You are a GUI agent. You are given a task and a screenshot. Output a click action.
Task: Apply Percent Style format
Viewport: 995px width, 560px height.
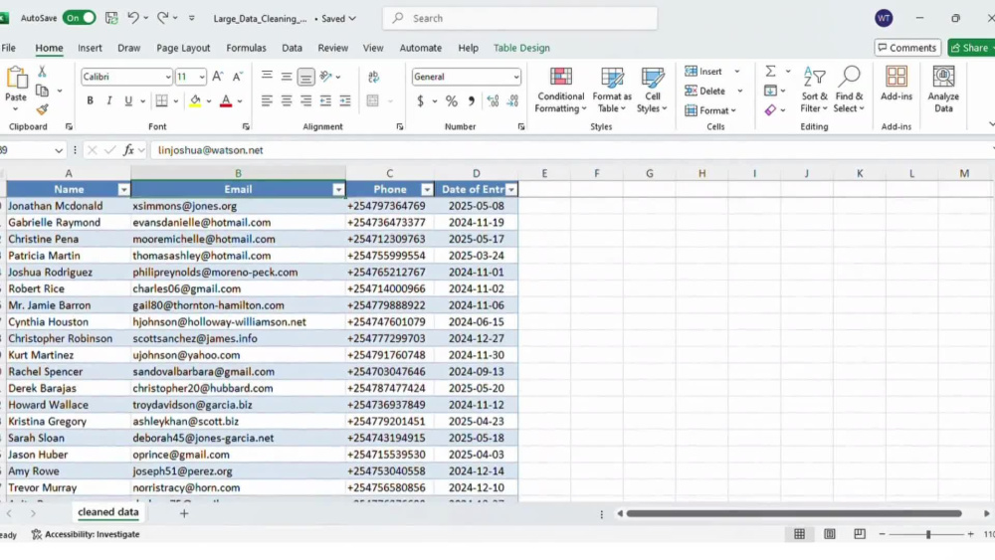click(451, 100)
